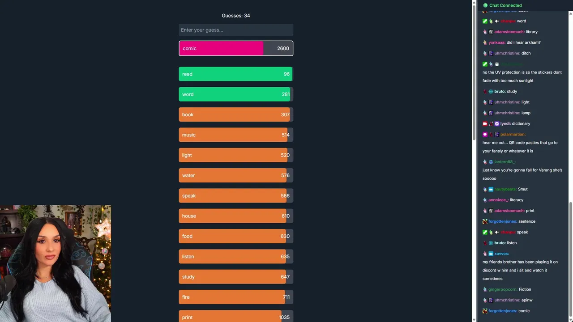Select the pink 'comic' guess bar

(x=236, y=48)
